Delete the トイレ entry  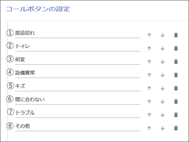176,48
